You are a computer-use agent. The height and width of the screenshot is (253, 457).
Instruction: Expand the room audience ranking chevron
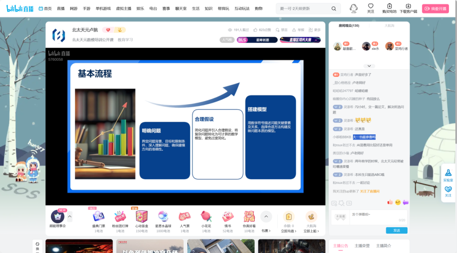coord(369,66)
